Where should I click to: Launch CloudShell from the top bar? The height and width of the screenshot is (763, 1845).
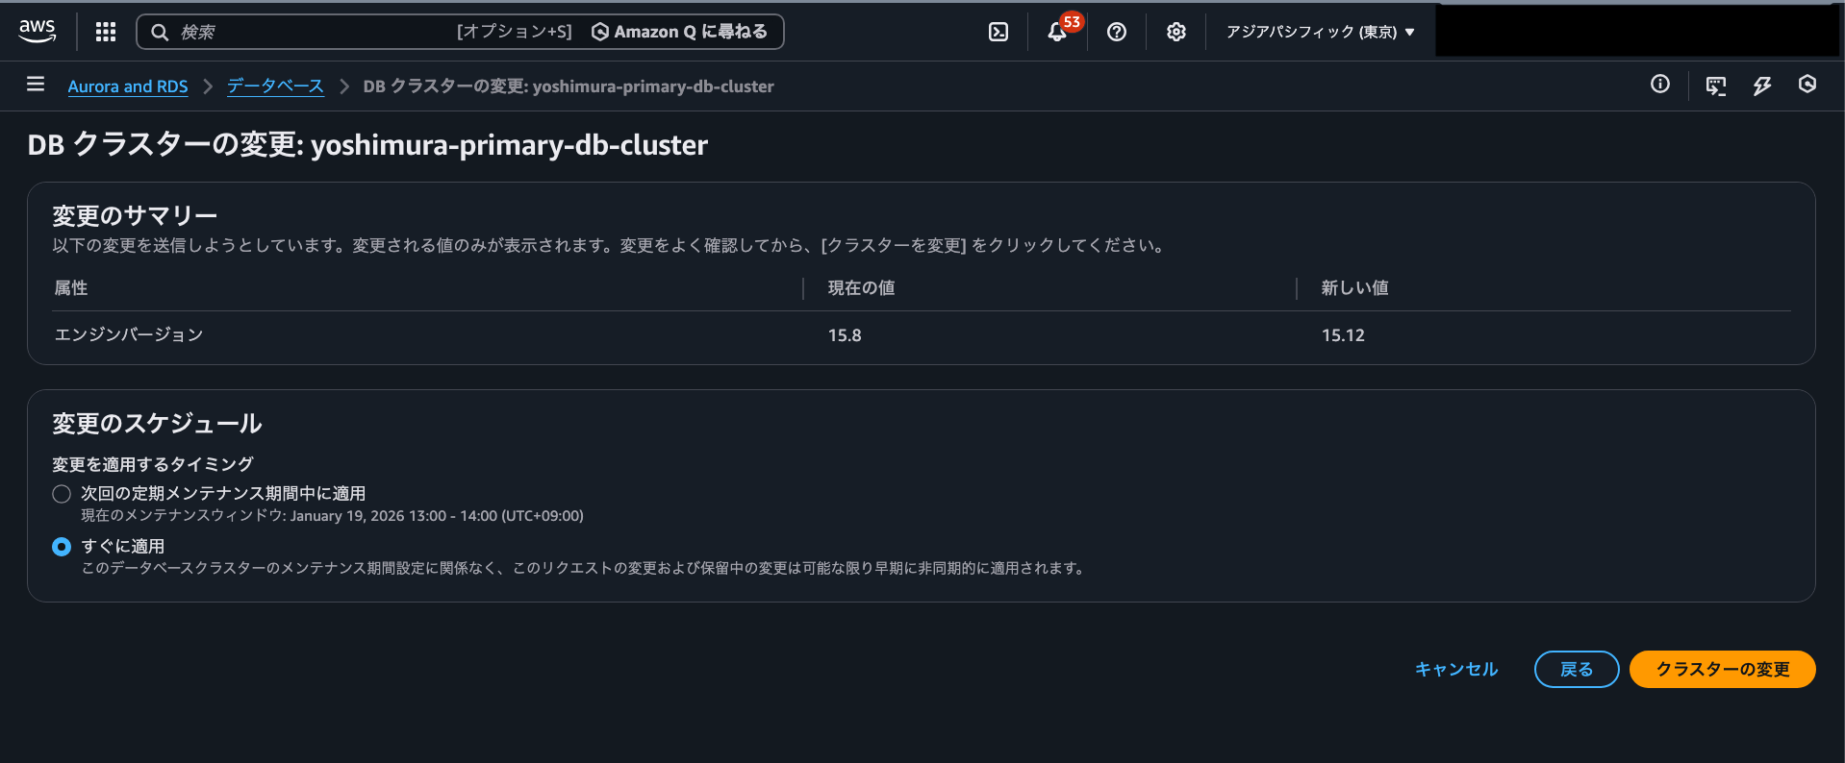(998, 32)
